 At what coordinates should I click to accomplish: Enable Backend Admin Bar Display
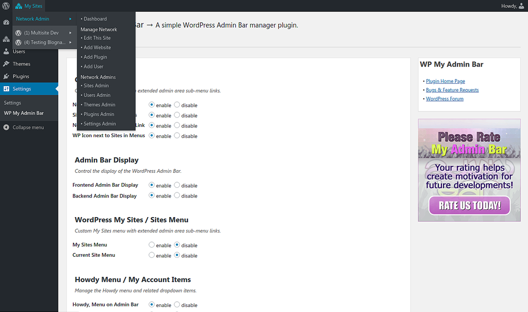(x=152, y=195)
